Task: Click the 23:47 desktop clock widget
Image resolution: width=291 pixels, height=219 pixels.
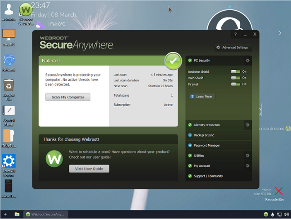Action: (x=40, y=5)
